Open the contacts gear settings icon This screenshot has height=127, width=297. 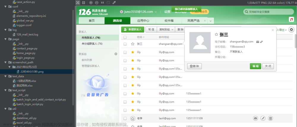(x=291, y=30)
